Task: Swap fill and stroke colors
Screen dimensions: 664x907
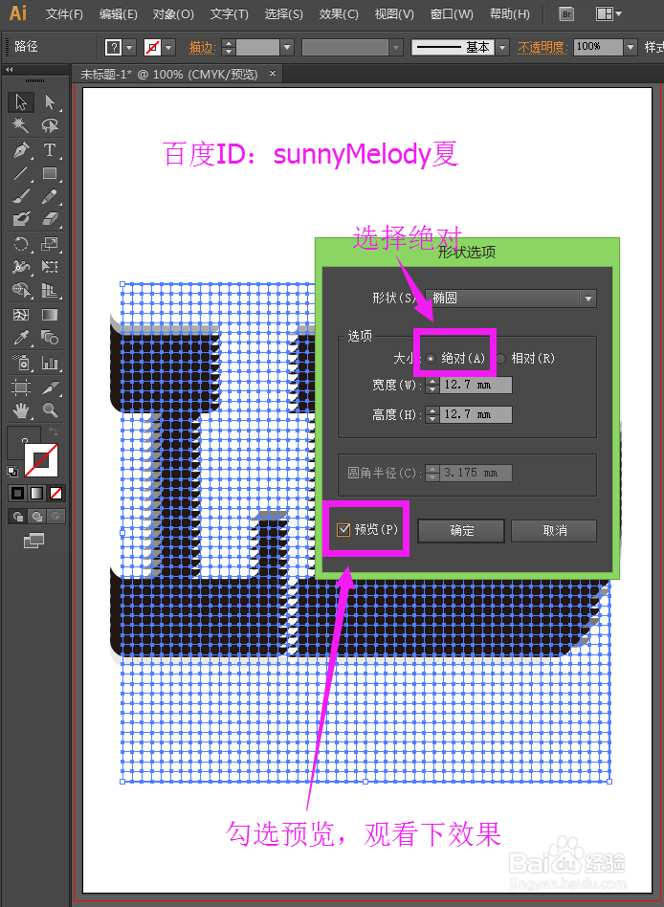Action: 53,431
